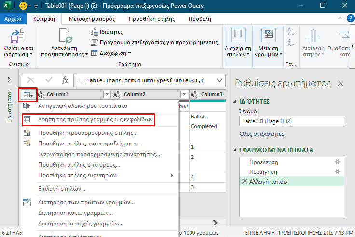Open the quick access toolbar customize arrow
The height and width of the screenshot is (237, 355).
pyautogui.click(x=36, y=6)
